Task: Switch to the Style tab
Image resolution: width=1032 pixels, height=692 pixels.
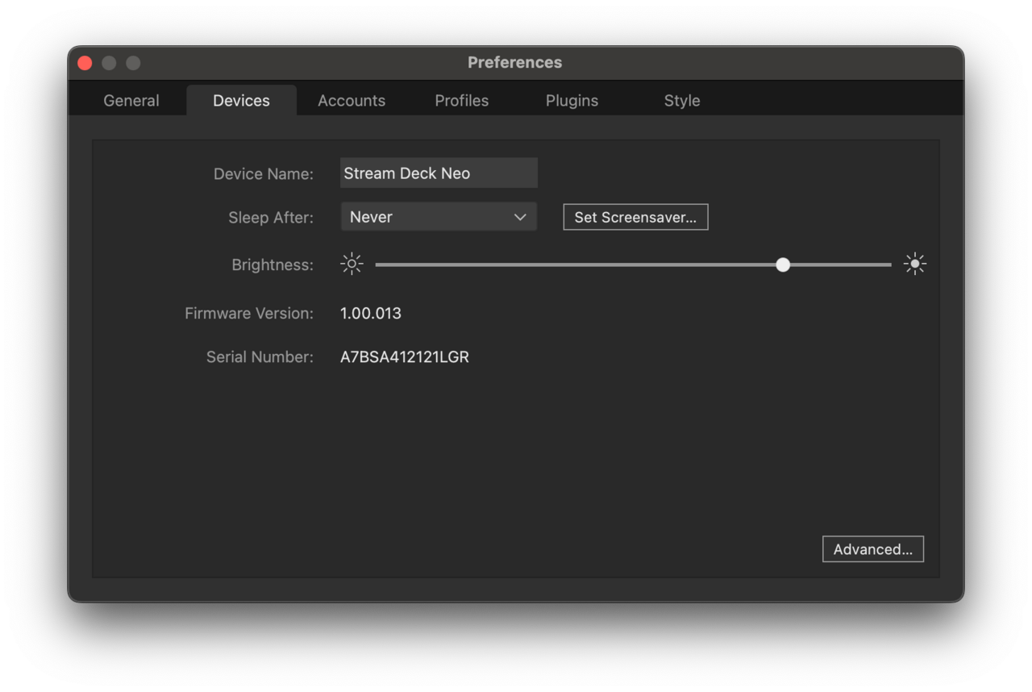Action: coord(682,101)
